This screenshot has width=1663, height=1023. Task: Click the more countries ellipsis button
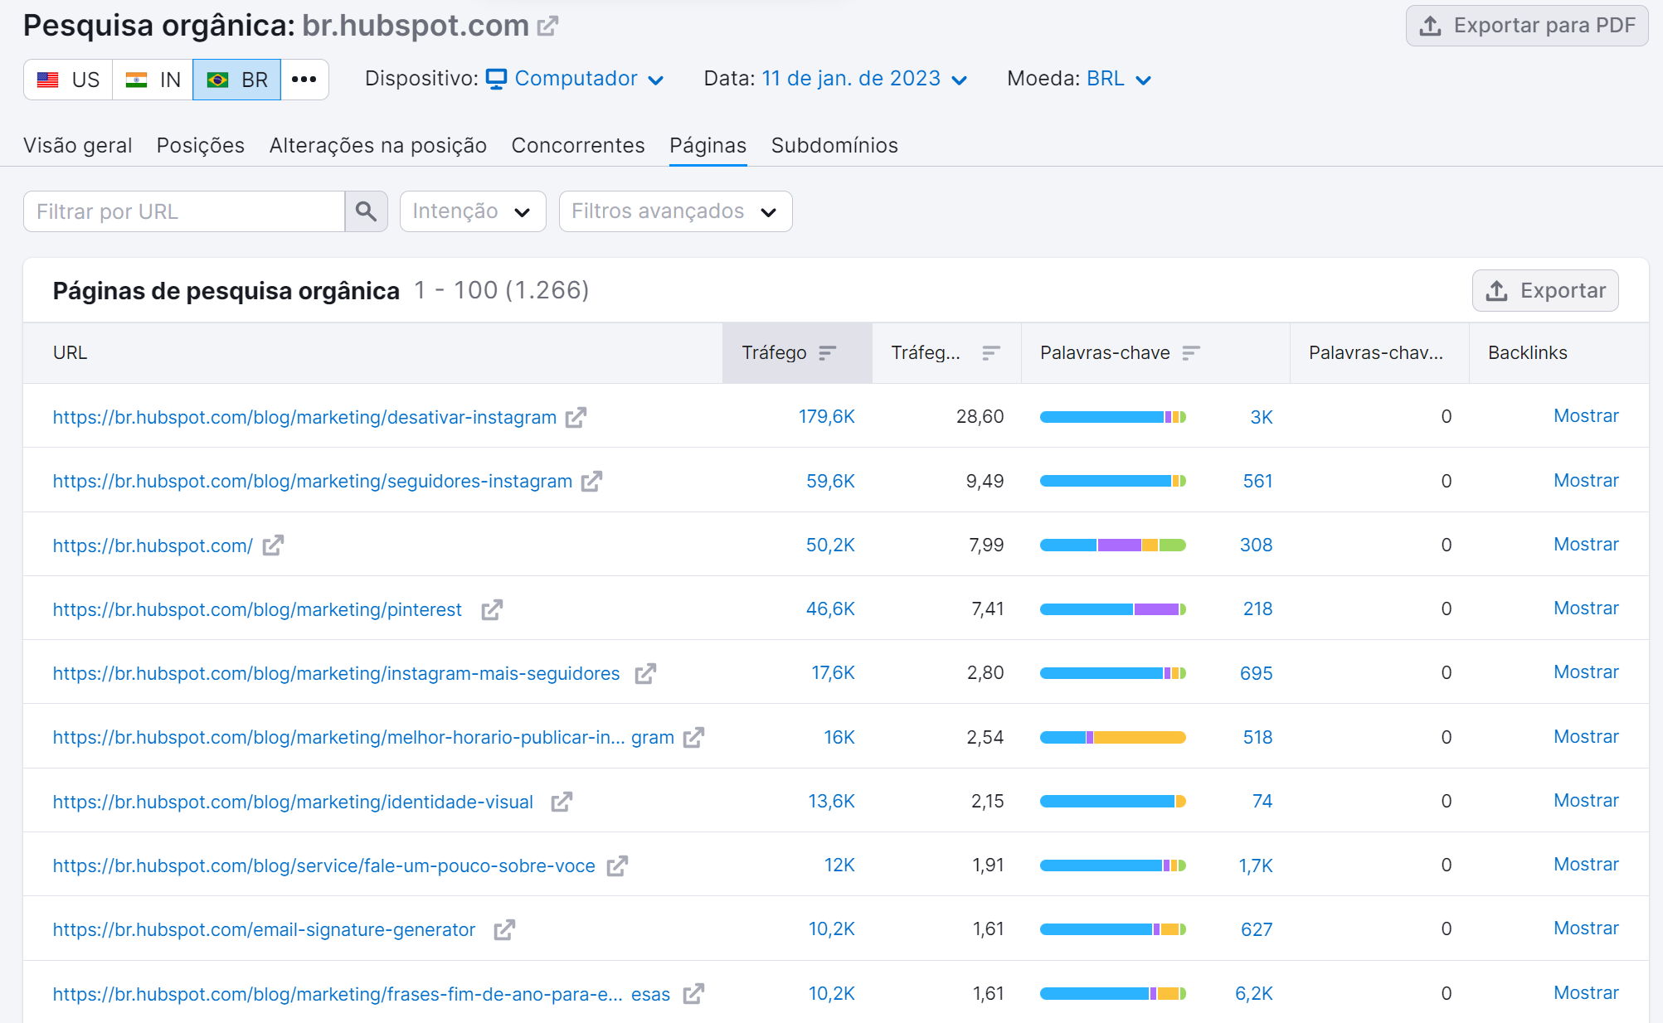[304, 80]
